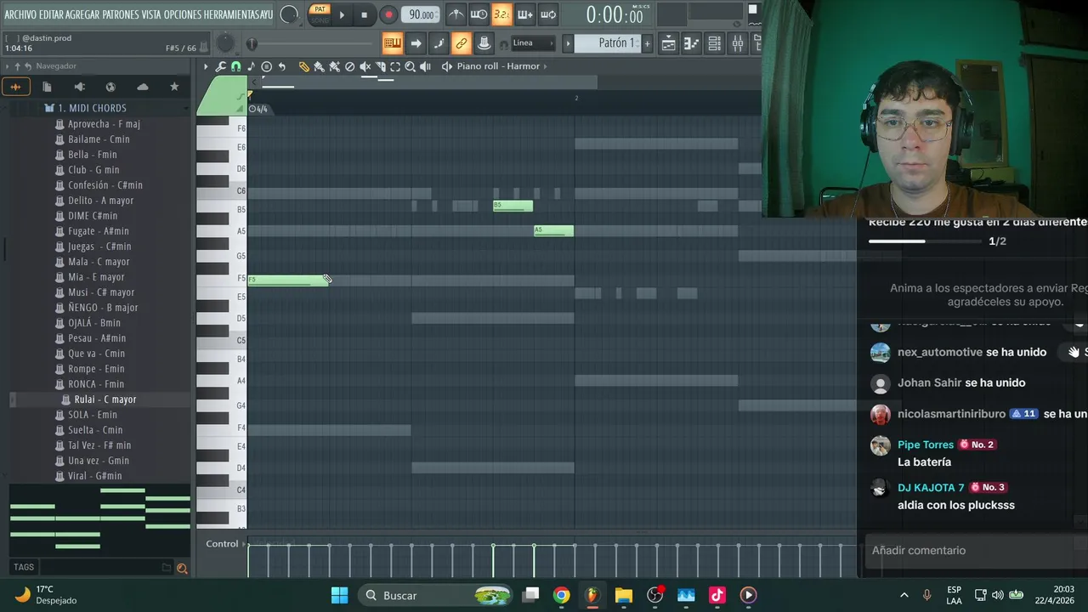Toggle wait for input before recording

coord(479,14)
